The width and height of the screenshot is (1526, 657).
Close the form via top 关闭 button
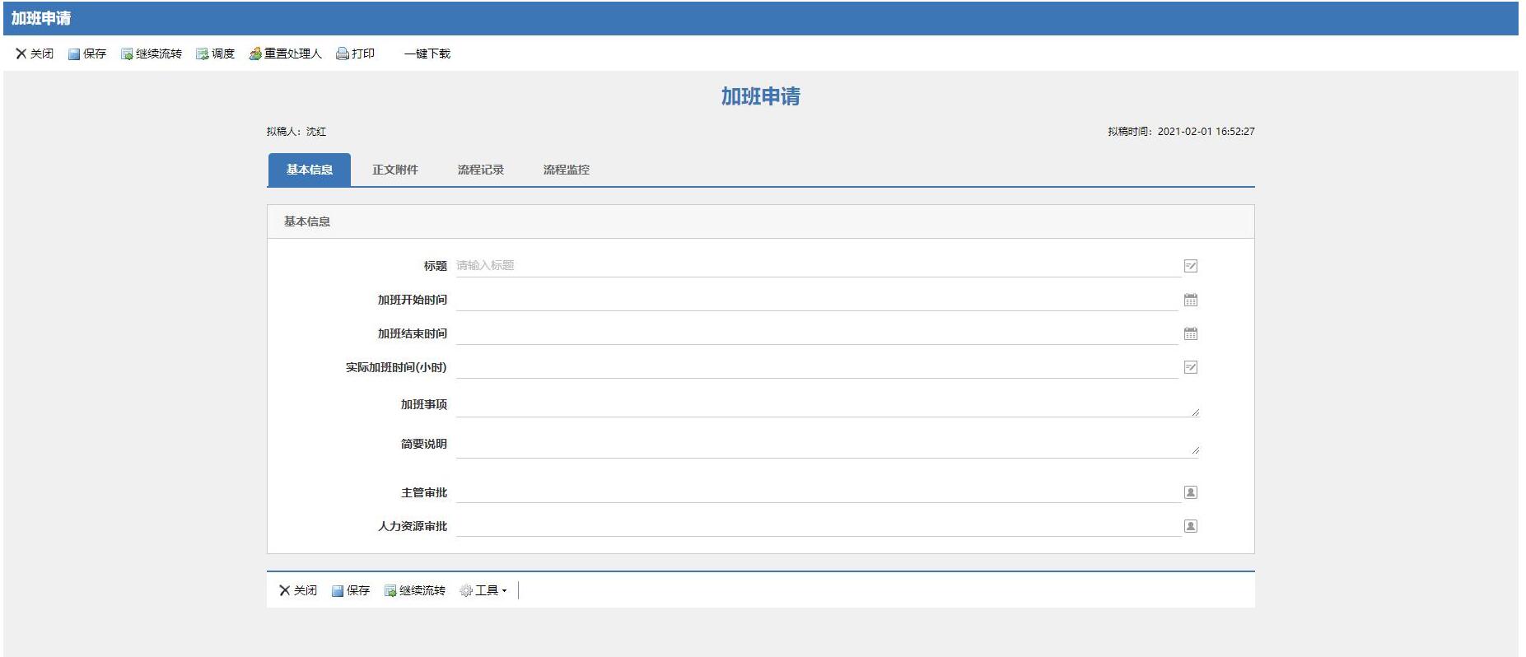(x=34, y=54)
